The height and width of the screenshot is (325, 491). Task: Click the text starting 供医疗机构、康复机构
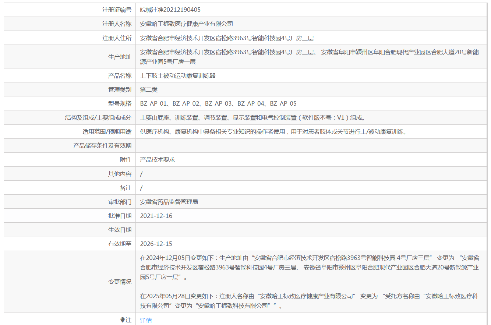coord(274,131)
